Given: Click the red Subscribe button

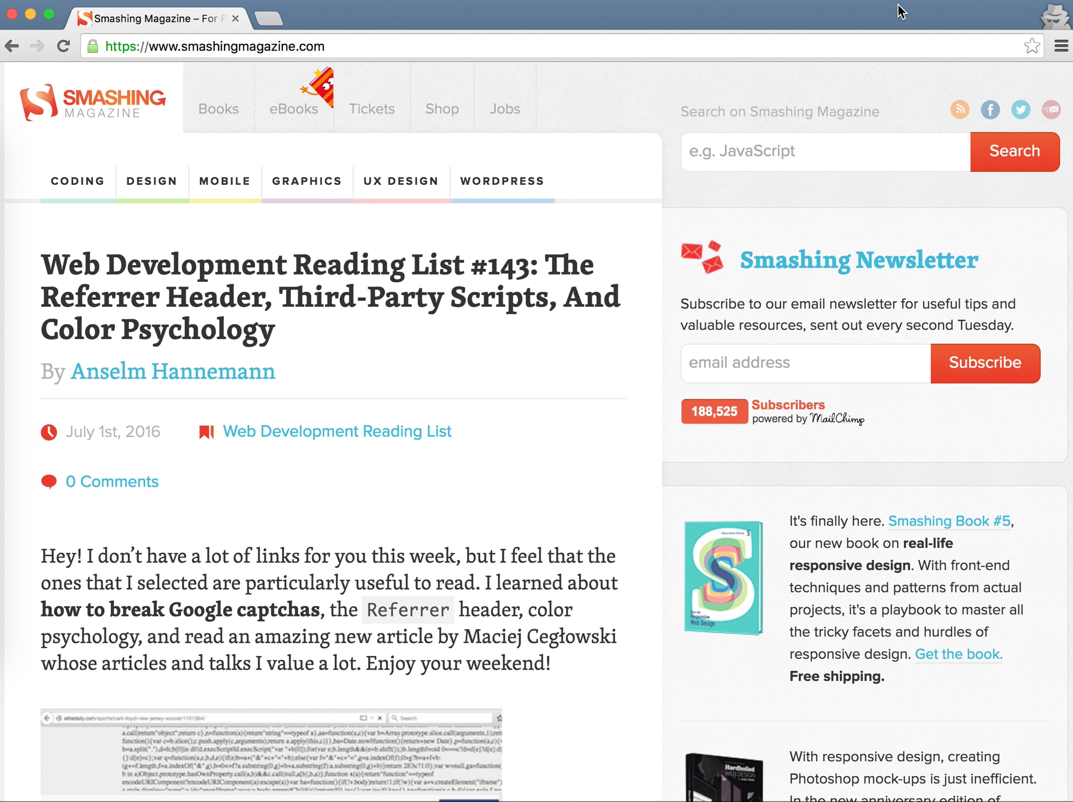Looking at the screenshot, I should coord(985,363).
